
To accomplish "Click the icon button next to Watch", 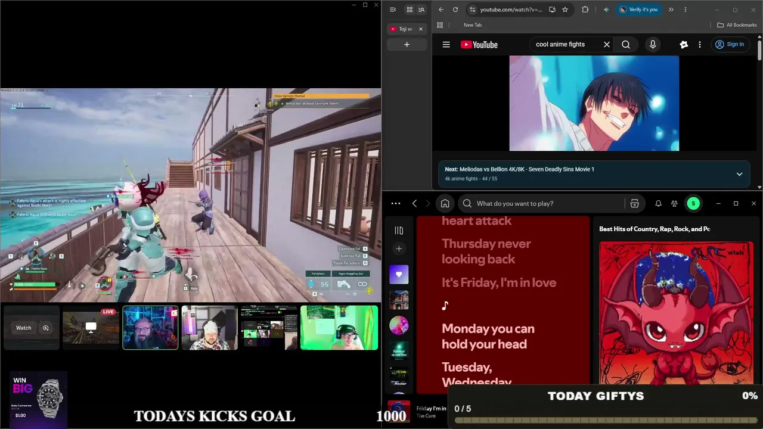I will (46, 328).
